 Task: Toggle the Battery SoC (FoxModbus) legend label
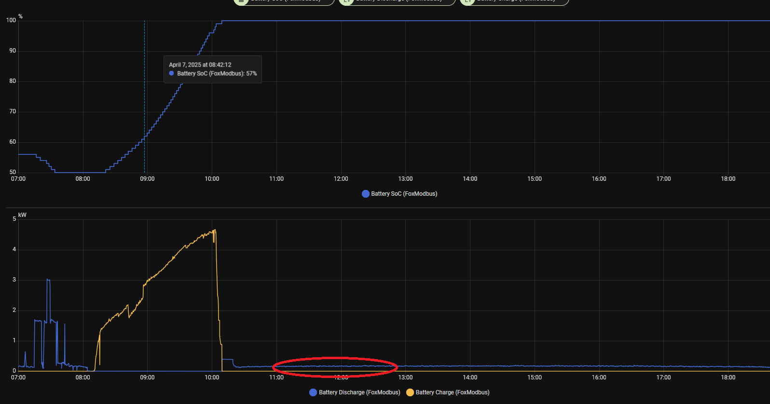click(x=404, y=194)
